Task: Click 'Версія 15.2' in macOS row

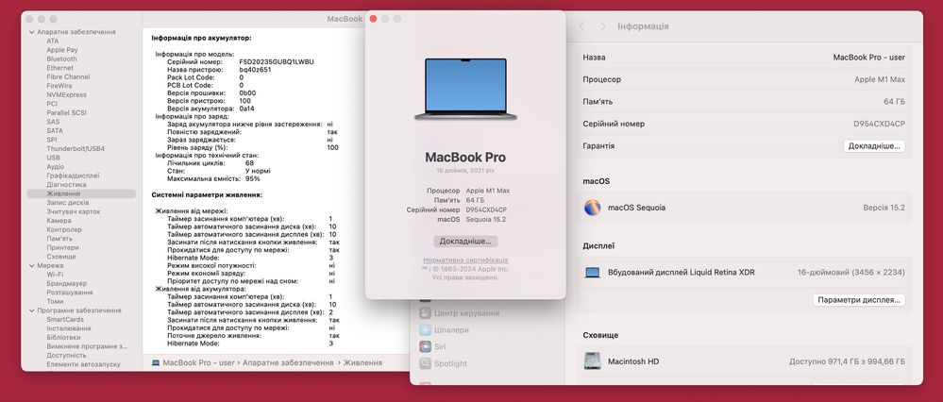Action: pyautogui.click(x=884, y=208)
